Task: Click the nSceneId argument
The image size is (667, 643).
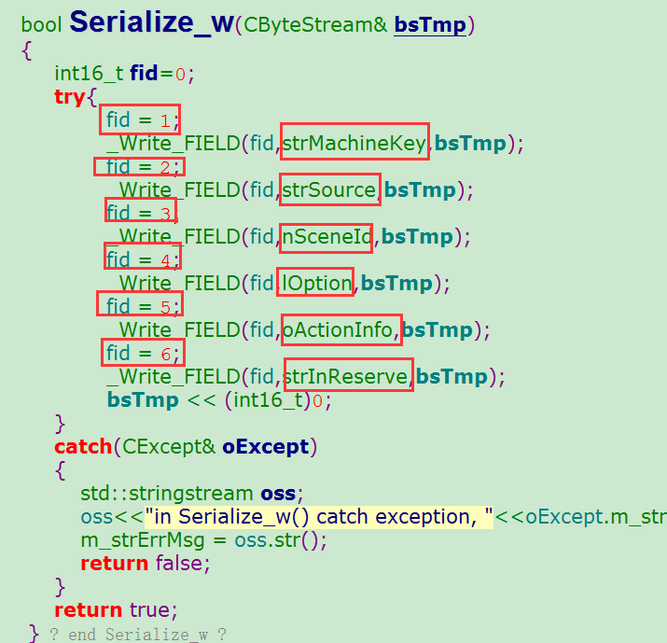Action: 327,237
